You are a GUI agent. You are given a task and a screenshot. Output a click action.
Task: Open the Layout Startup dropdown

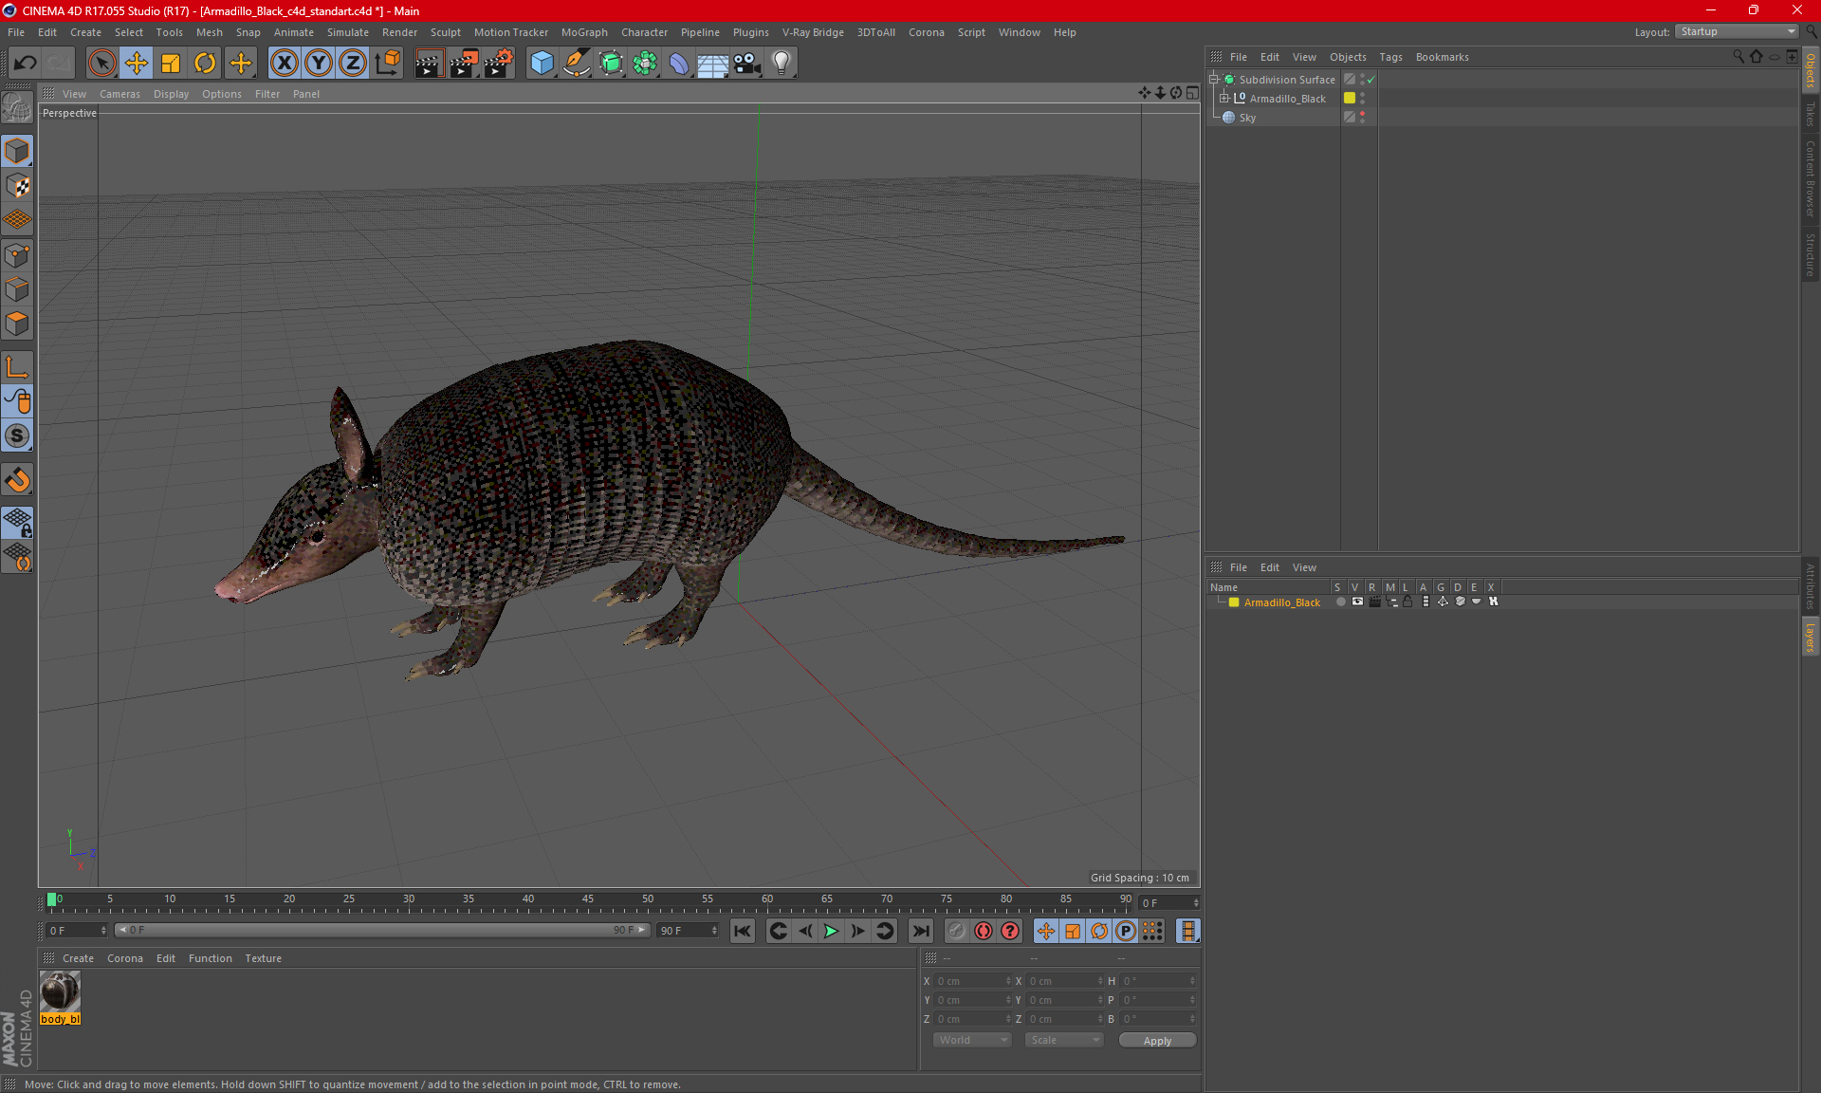coord(1738,31)
